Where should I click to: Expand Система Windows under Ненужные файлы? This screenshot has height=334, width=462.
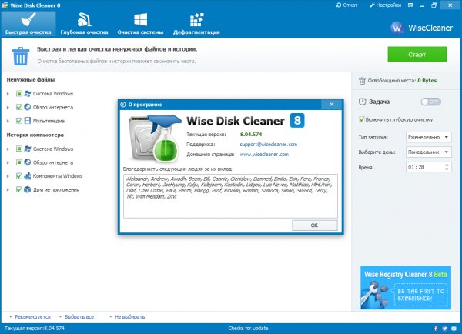[8, 94]
